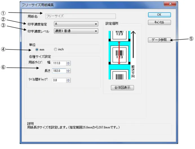Click the ラベル間ギャップ input field
The image size is (195, 149).
click(x=59, y=80)
